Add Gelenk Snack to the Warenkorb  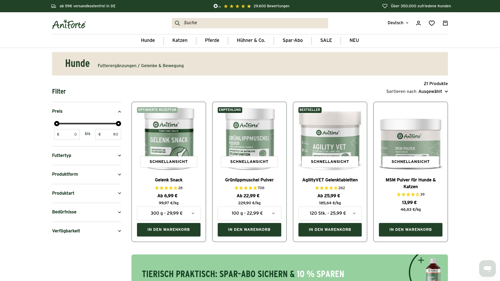[x=168, y=230]
